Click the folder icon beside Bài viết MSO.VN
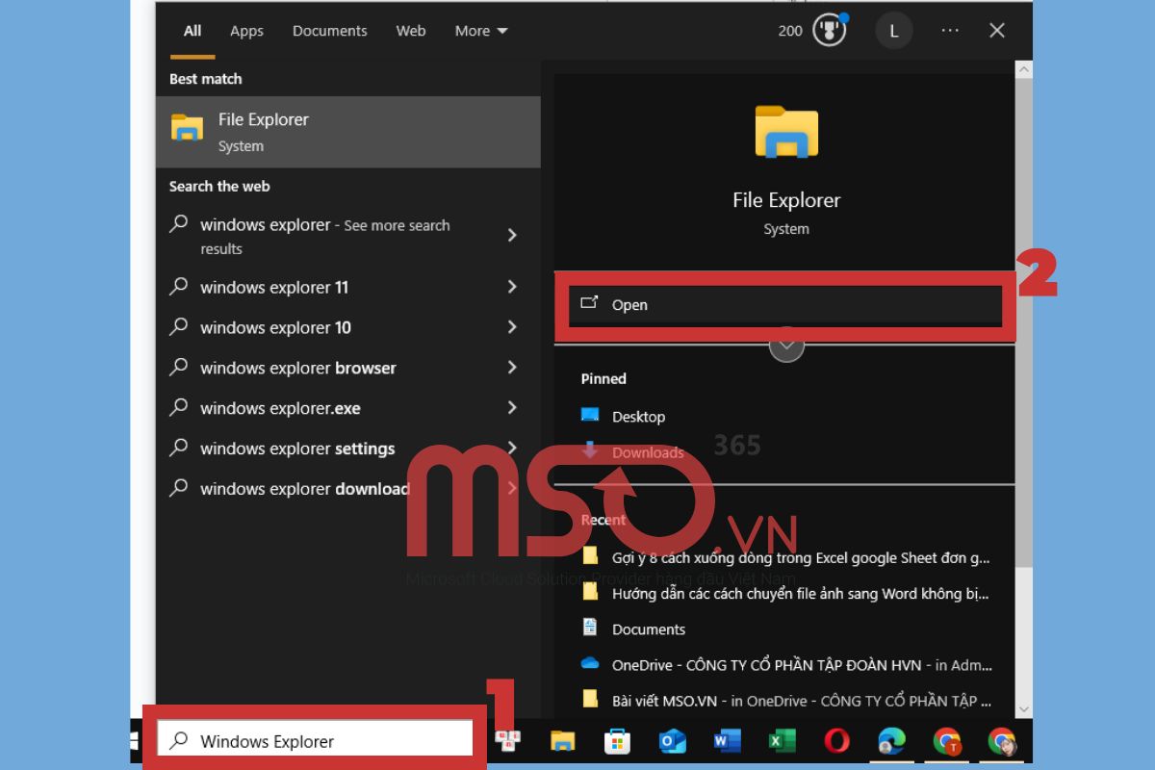The height and width of the screenshot is (770, 1155). [590, 699]
